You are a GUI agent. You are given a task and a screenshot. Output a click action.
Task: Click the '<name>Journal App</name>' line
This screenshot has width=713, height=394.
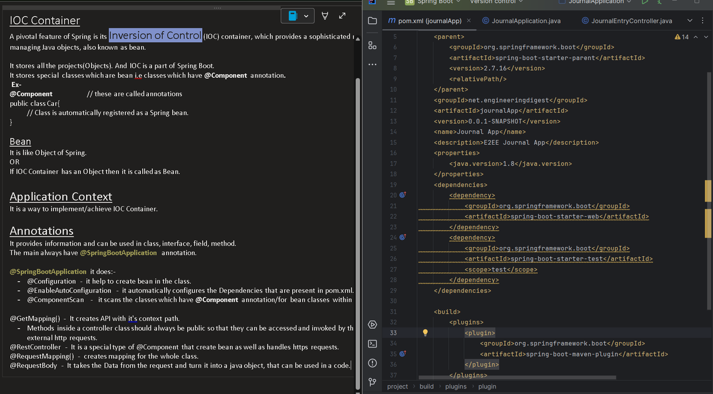click(x=479, y=132)
